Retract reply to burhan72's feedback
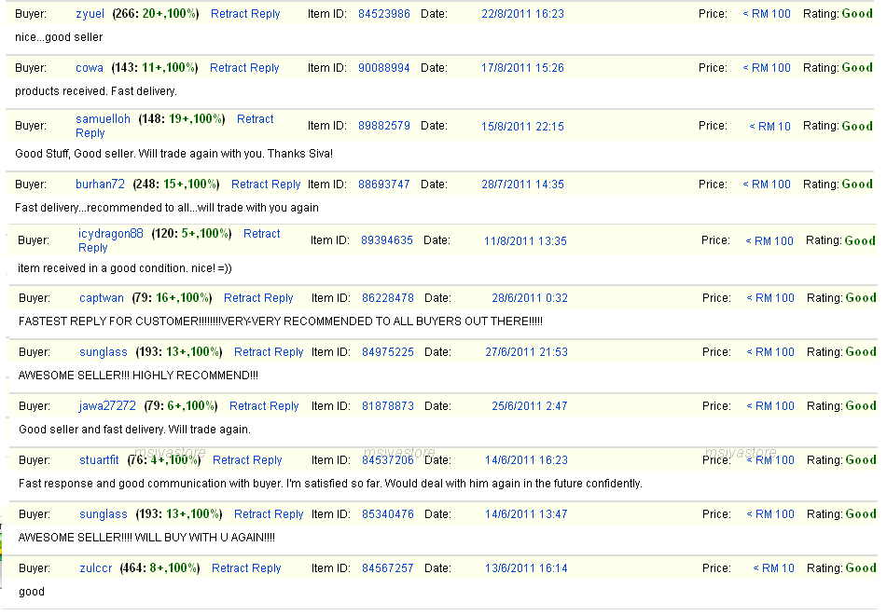The height and width of the screenshot is (615, 887). [266, 184]
